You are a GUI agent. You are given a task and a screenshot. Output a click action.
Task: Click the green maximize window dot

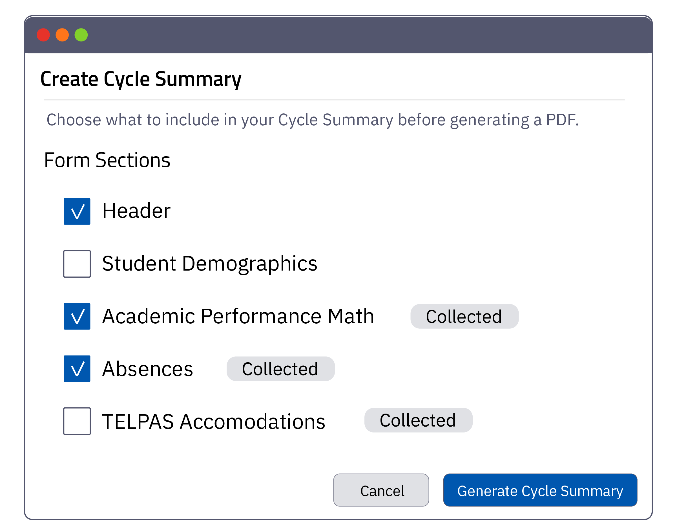click(x=81, y=35)
